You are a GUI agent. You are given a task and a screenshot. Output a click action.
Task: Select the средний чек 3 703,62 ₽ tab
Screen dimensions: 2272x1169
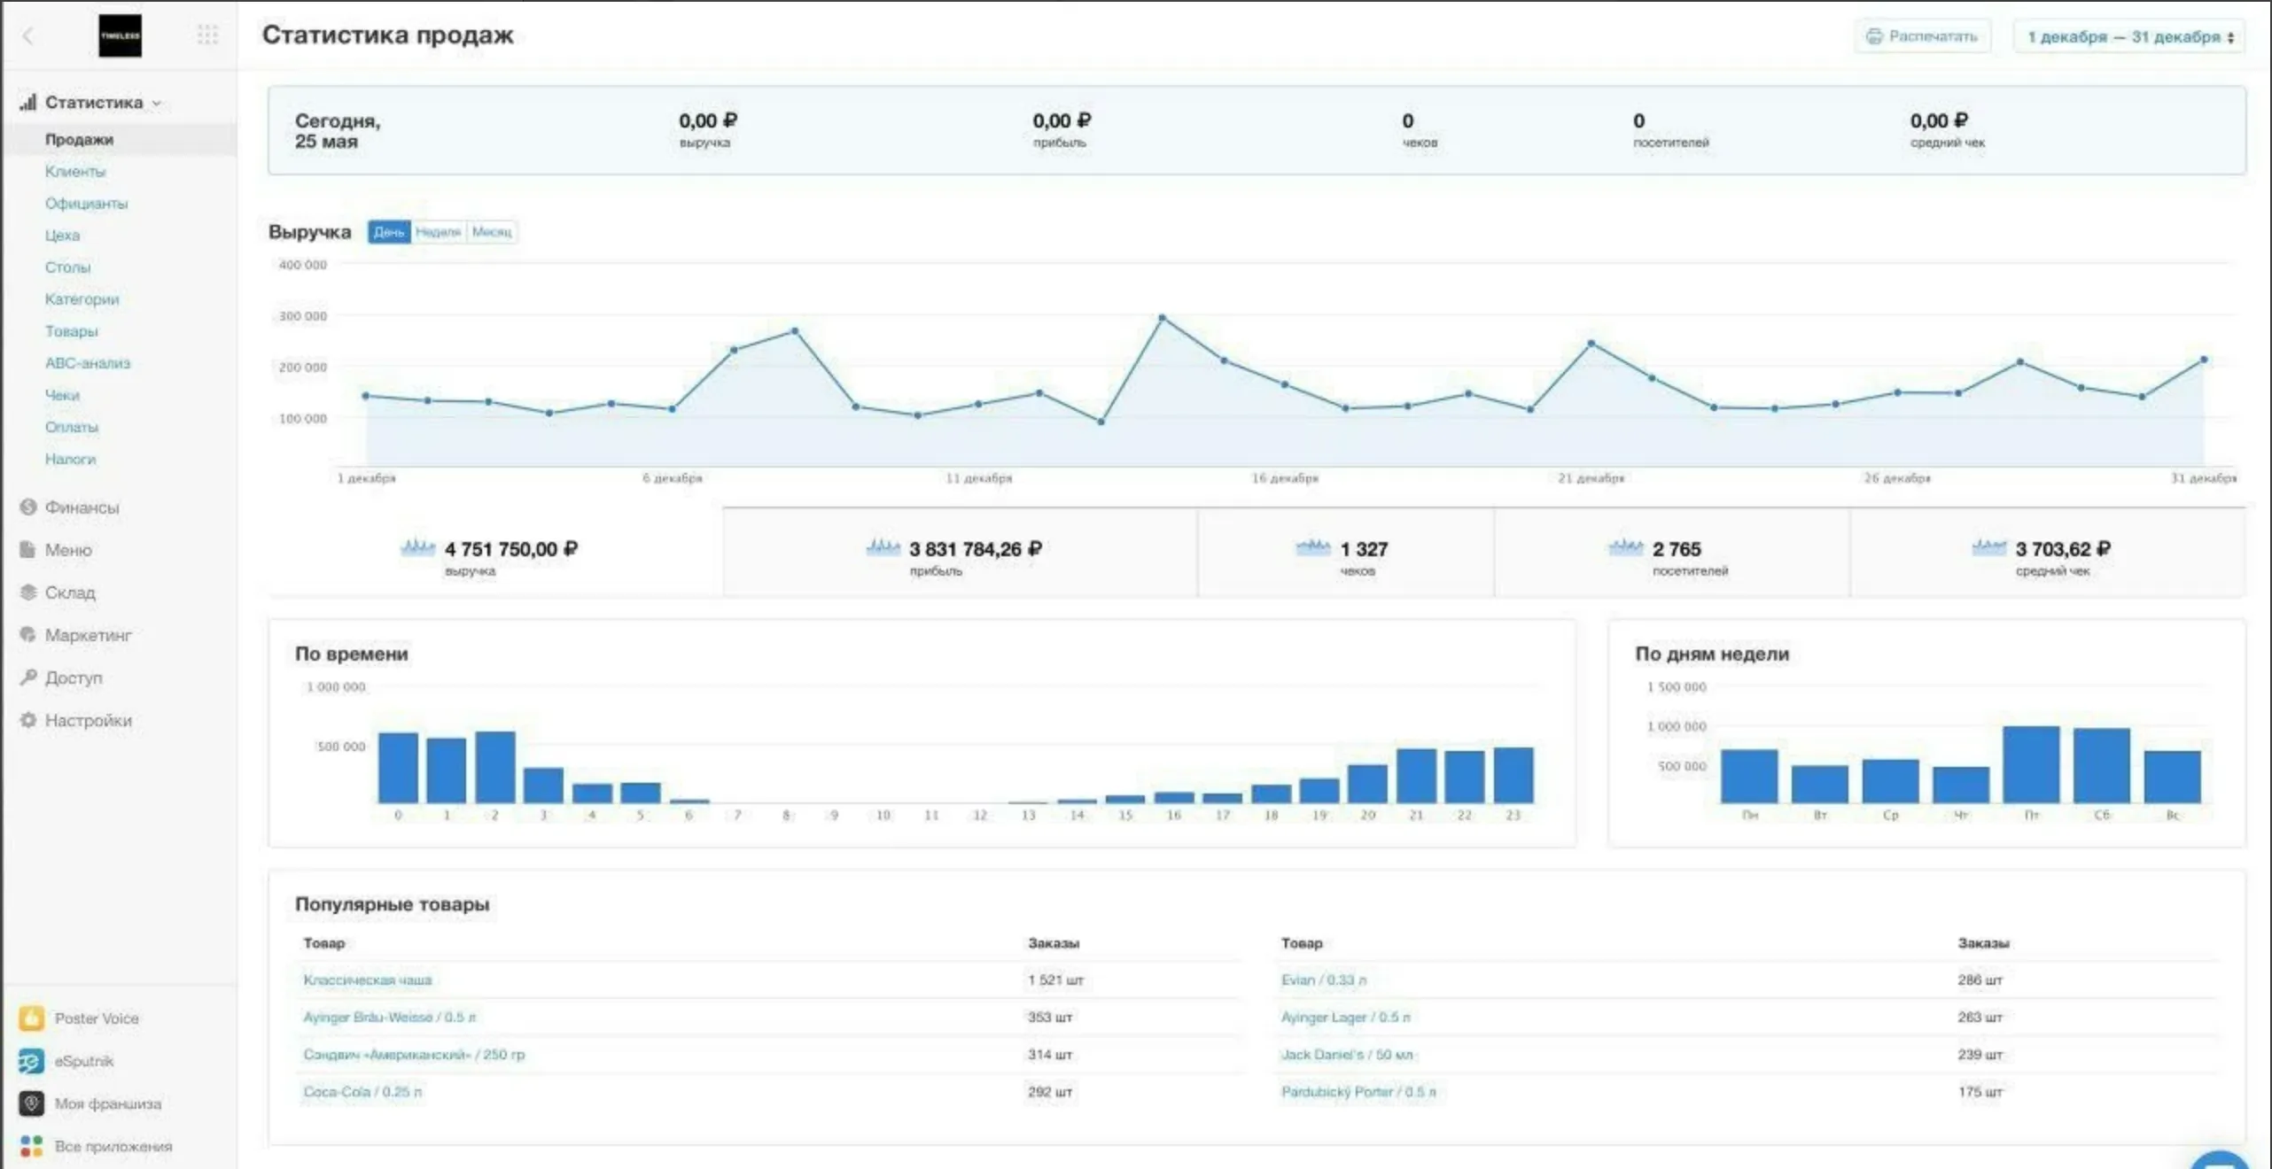pos(2047,553)
